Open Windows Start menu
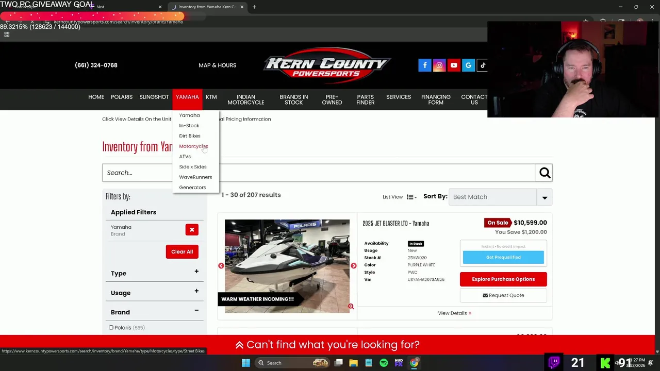Image resolution: width=660 pixels, height=371 pixels. [x=246, y=363]
